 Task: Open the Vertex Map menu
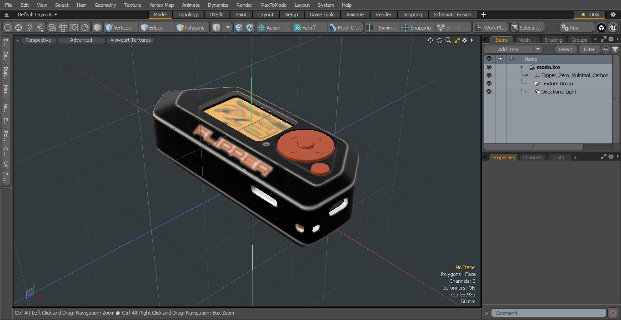(x=161, y=5)
